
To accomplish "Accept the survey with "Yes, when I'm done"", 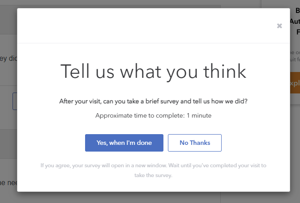I will click(x=124, y=143).
